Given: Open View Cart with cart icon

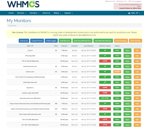Looking at the screenshot, I should [110, 1].
